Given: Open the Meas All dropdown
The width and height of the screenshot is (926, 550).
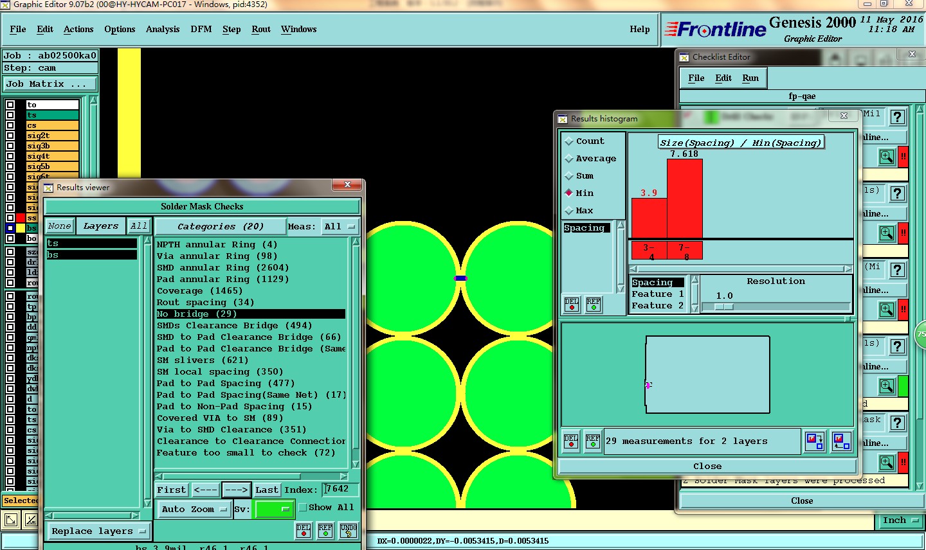Looking at the screenshot, I should point(340,227).
